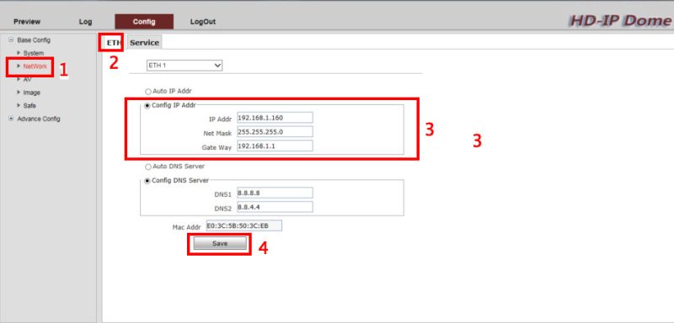Select the Config IP Addr radio button
This screenshot has width=674, height=323.
pyautogui.click(x=148, y=105)
